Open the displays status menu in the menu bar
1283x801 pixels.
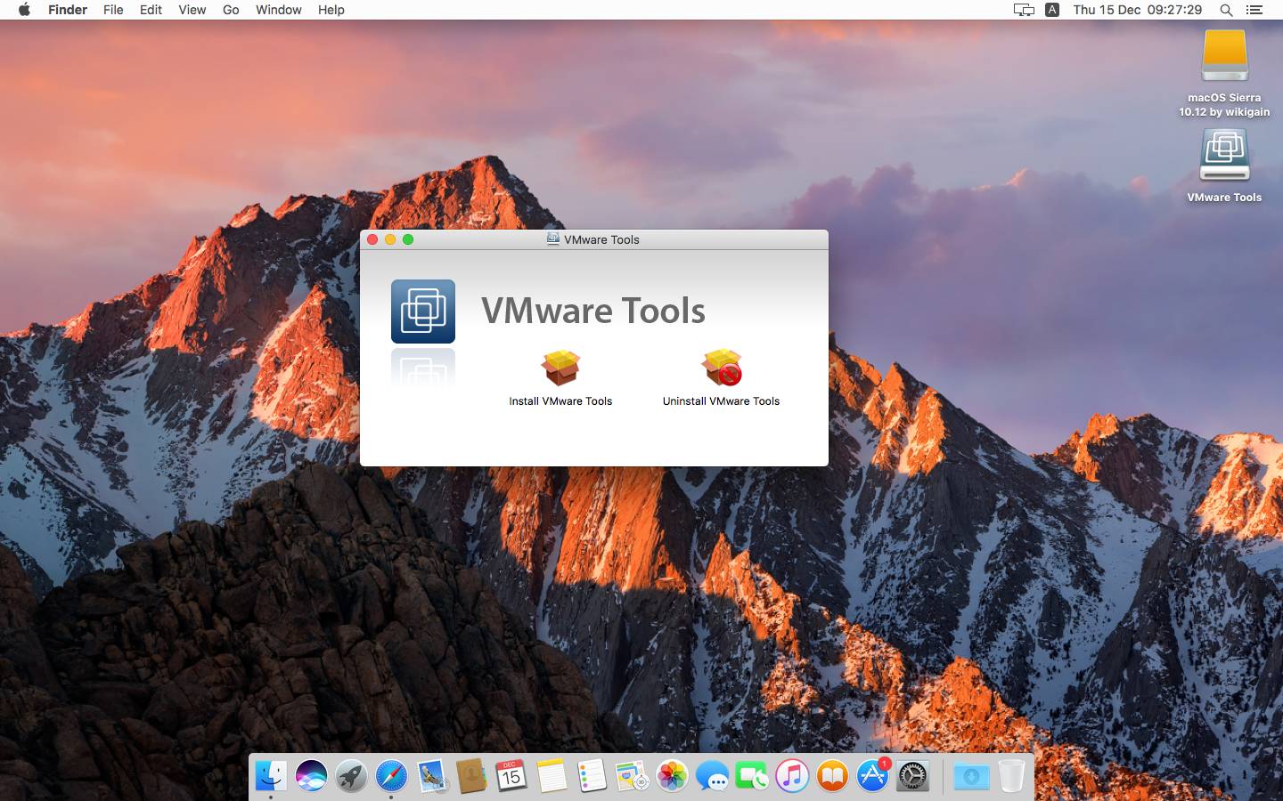(x=1024, y=10)
